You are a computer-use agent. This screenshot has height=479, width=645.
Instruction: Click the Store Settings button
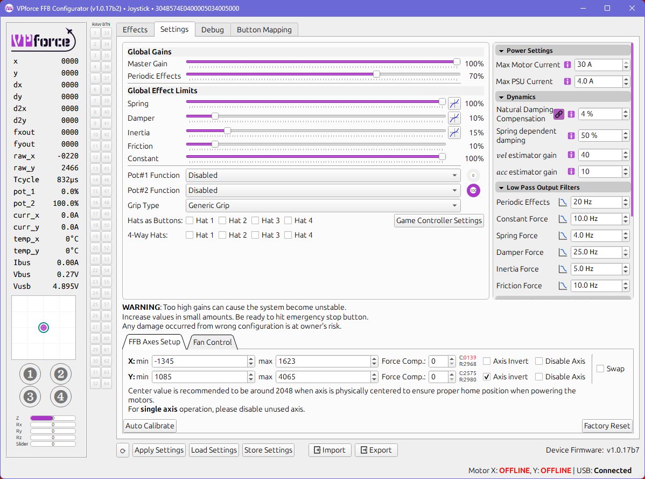pyautogui.click(x=268, y=450)
